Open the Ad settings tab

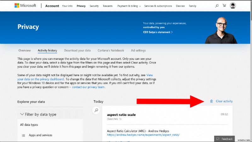coord(138,50)
